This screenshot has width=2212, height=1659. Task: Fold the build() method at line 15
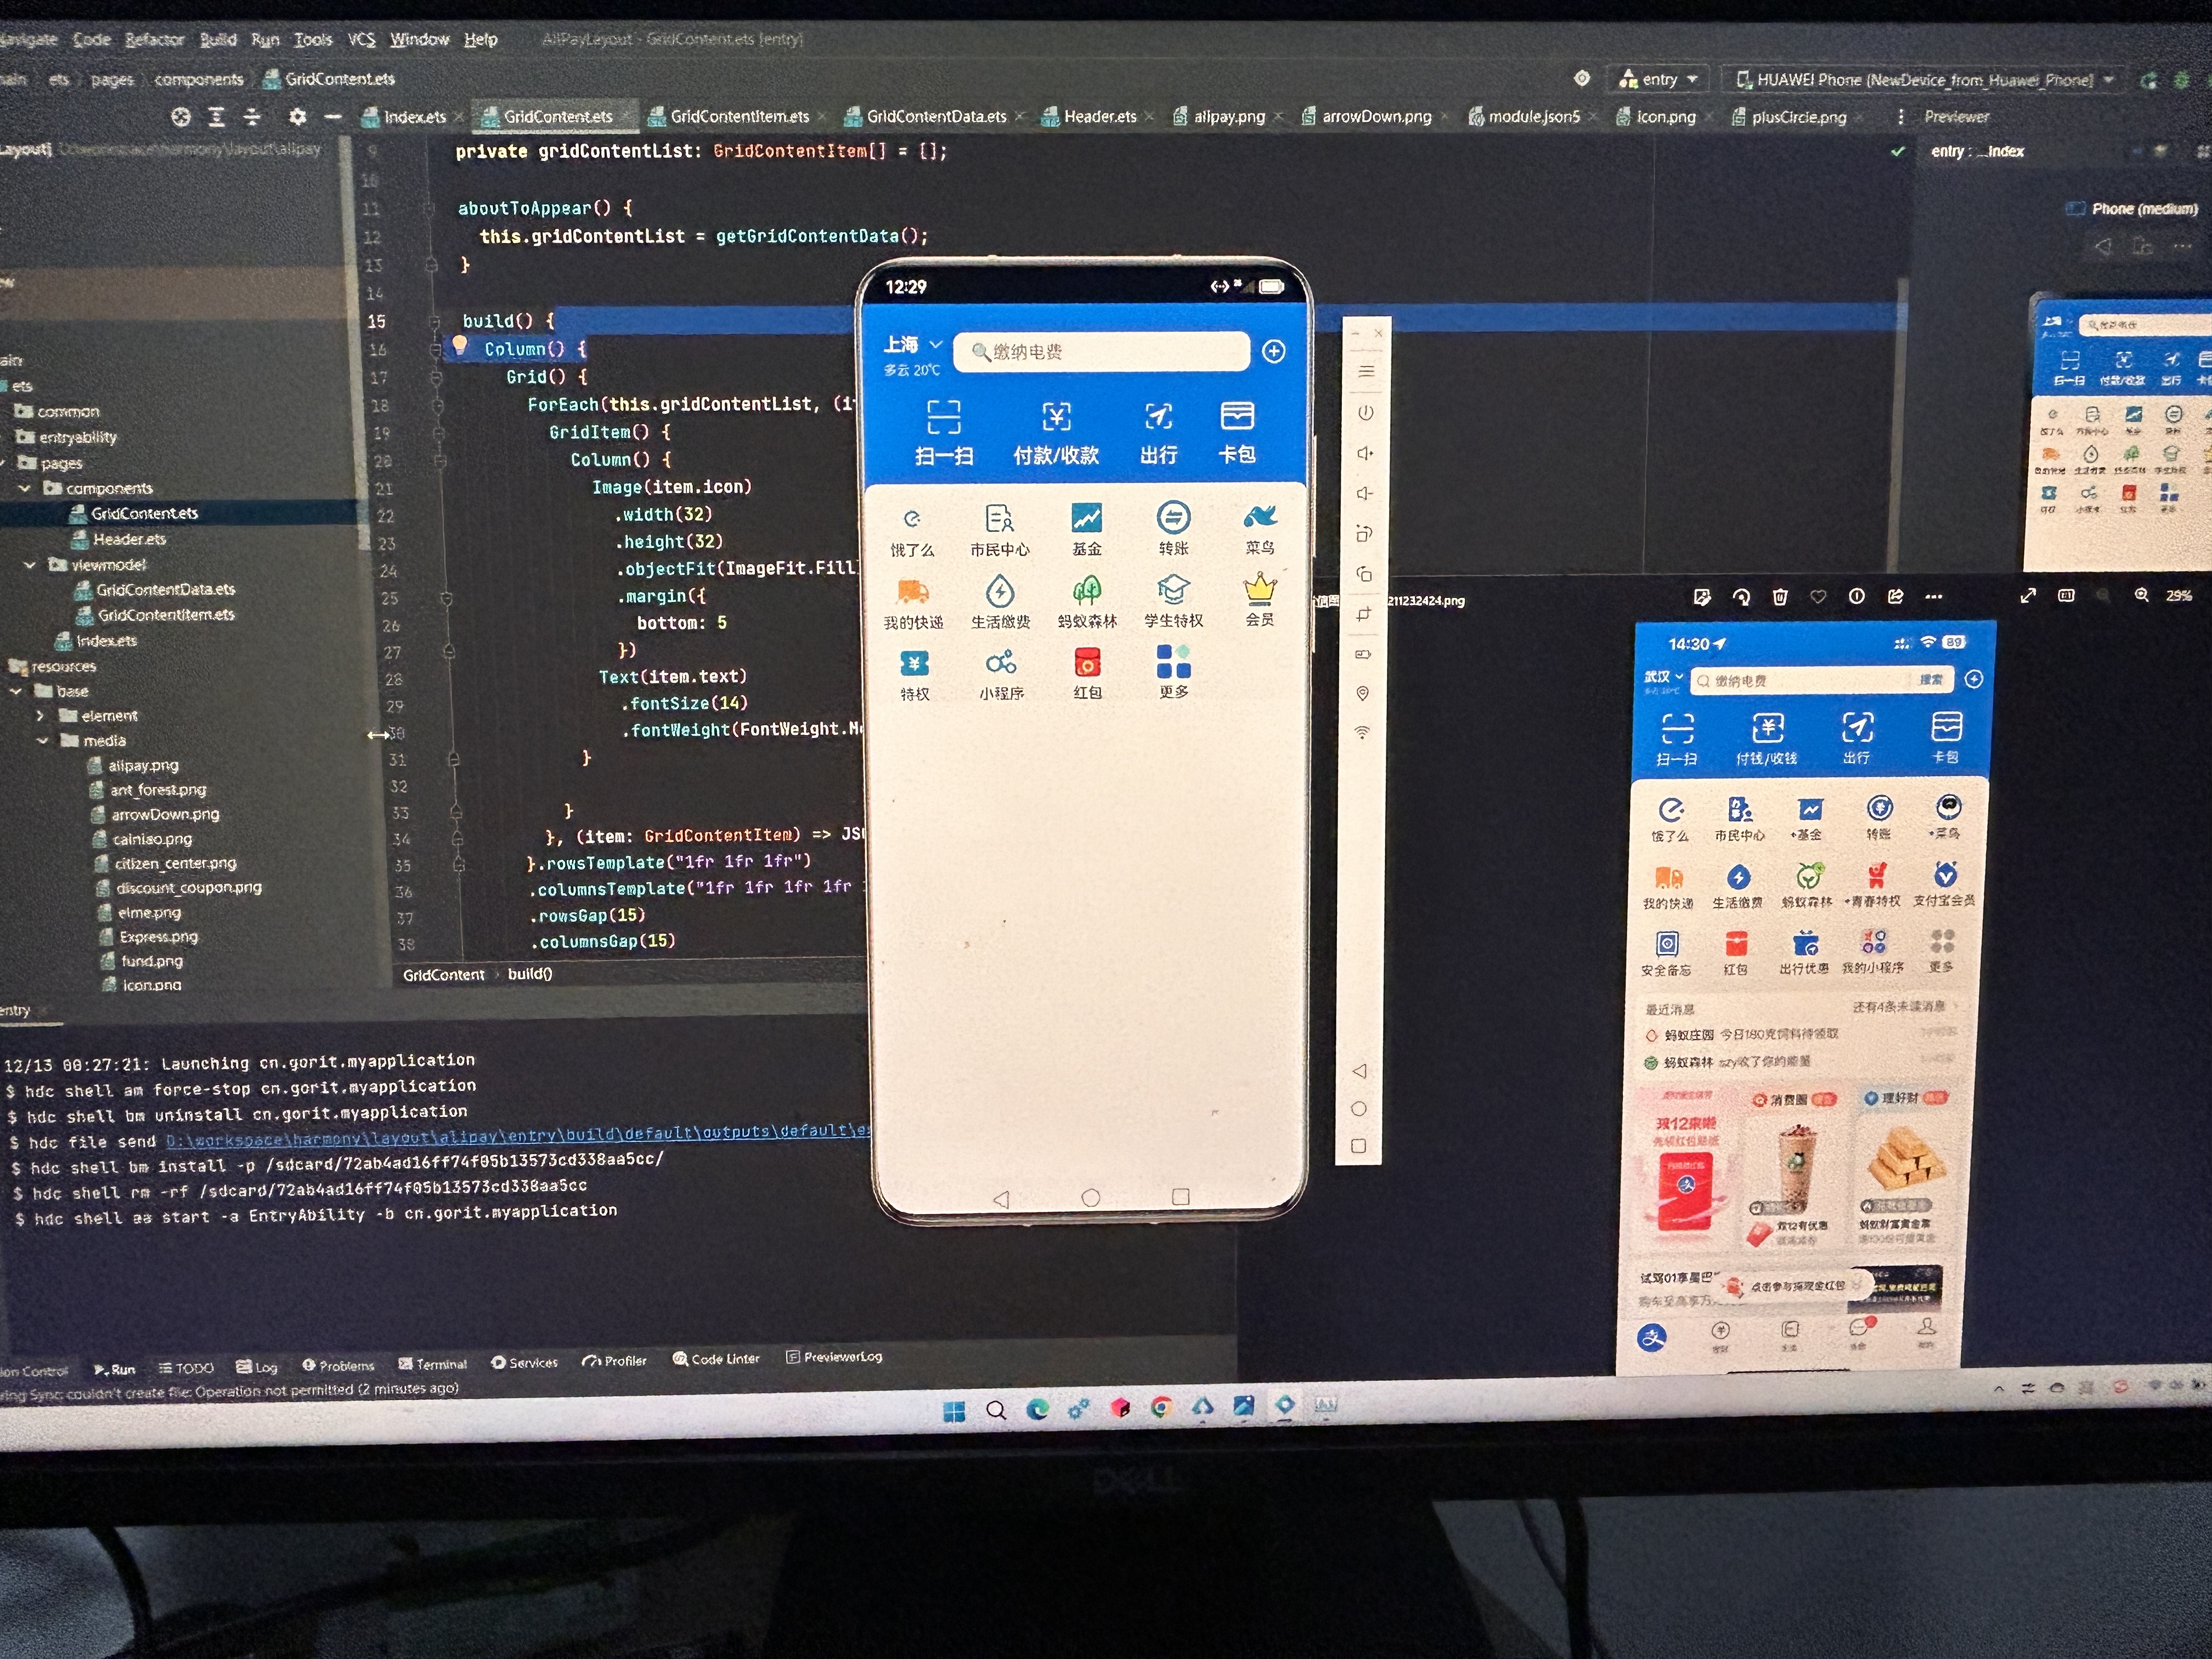435,321
